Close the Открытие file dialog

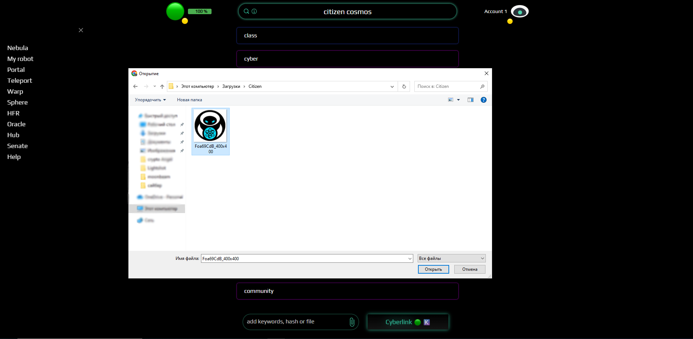point(487,73)
